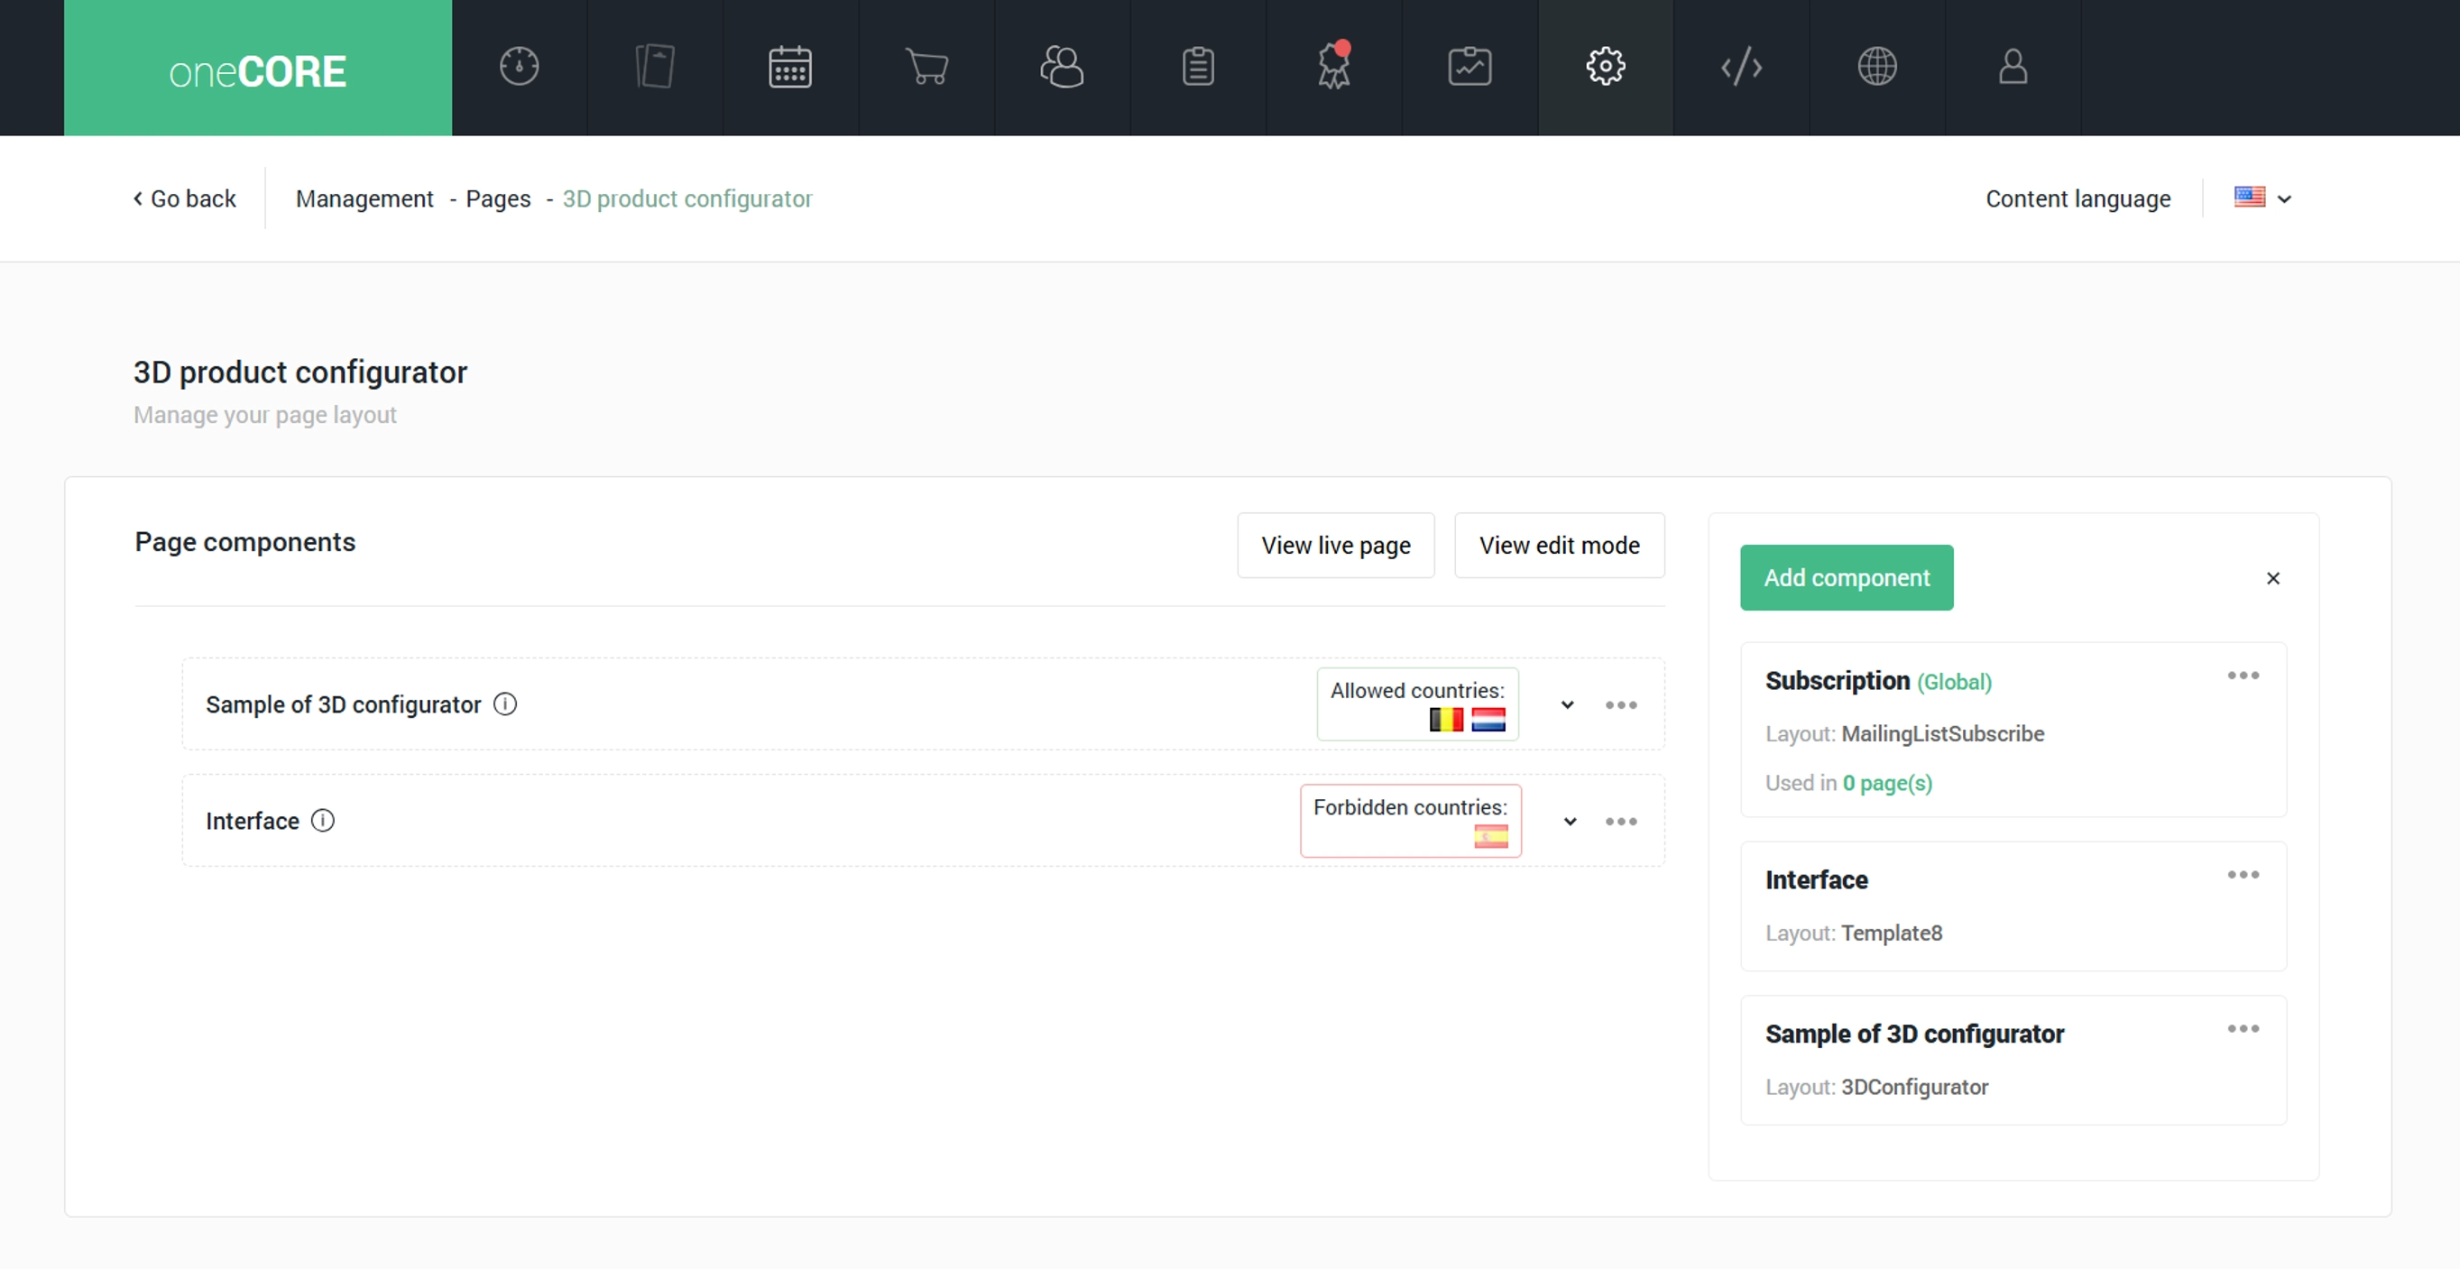This screenshot has width=2460, height=1269.
Task: Open the settings gear menu
Action: coord(1606,67)
